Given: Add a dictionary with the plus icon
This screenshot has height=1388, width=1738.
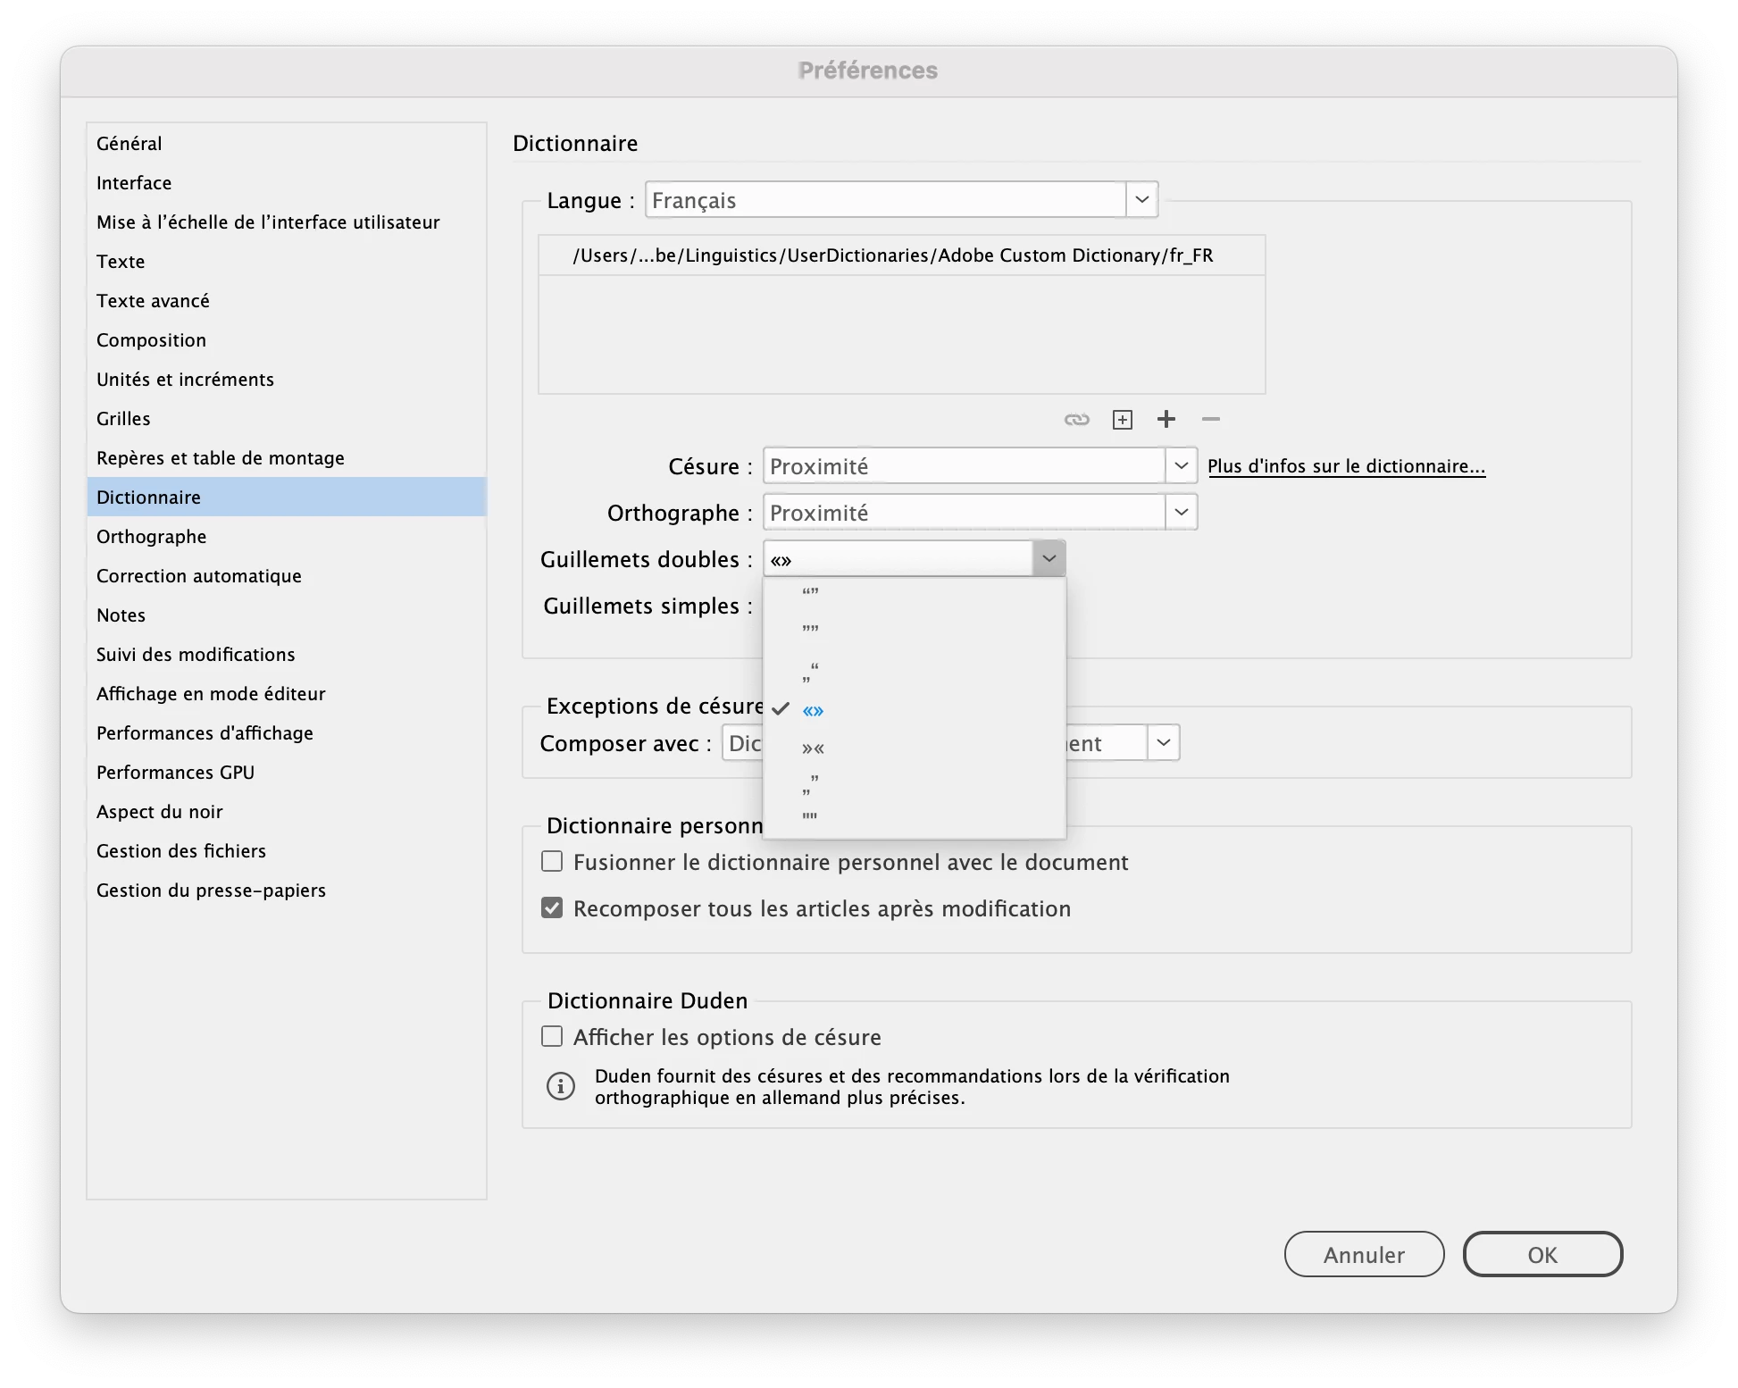Looking at the screenshot, I should coord(1166,419).
